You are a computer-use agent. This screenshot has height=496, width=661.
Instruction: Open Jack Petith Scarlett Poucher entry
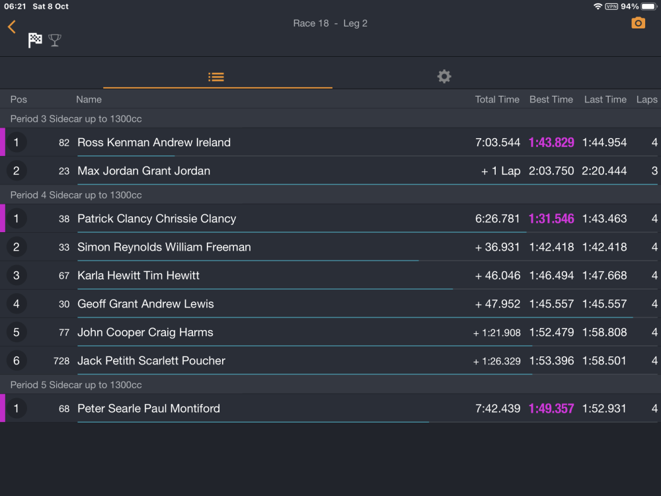(x=330, y=360)
